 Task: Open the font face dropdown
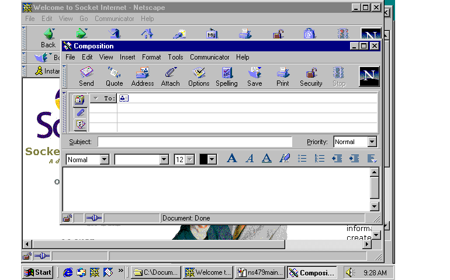[x=164, y=159]
